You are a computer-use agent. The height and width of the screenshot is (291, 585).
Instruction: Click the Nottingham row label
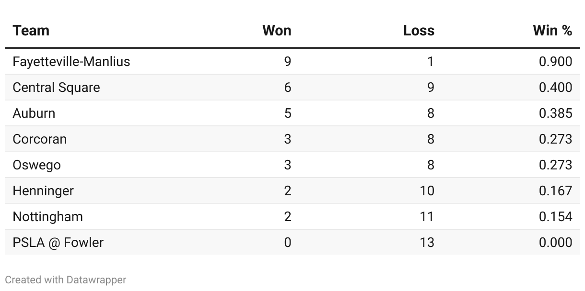(x=48, y=217)
